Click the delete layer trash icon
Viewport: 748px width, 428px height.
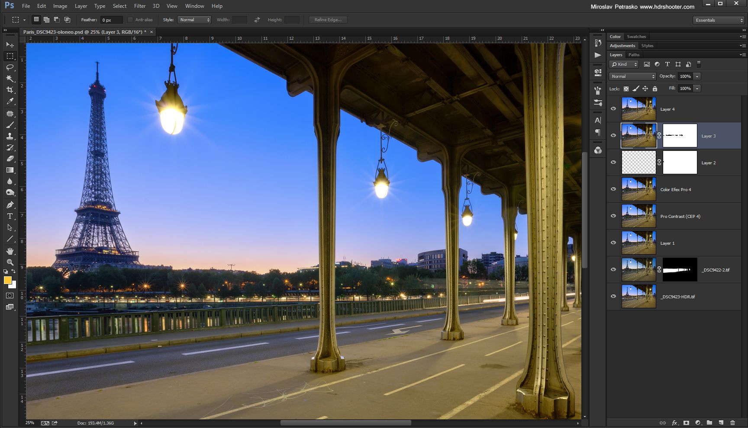732,422
